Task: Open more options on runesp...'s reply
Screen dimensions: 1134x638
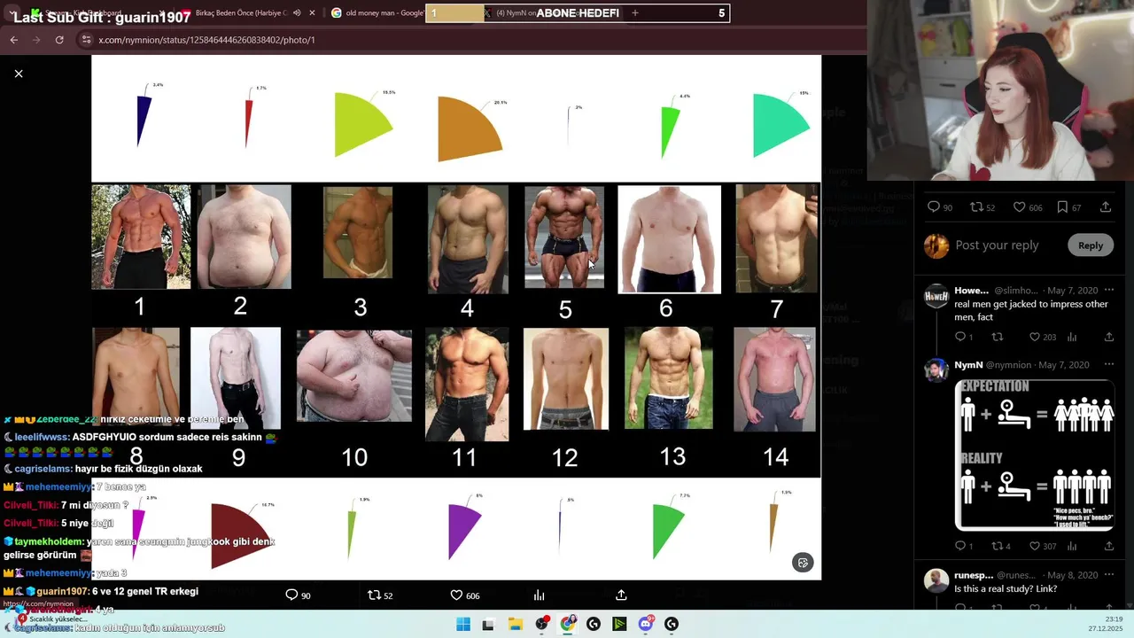Action: 1108,575
